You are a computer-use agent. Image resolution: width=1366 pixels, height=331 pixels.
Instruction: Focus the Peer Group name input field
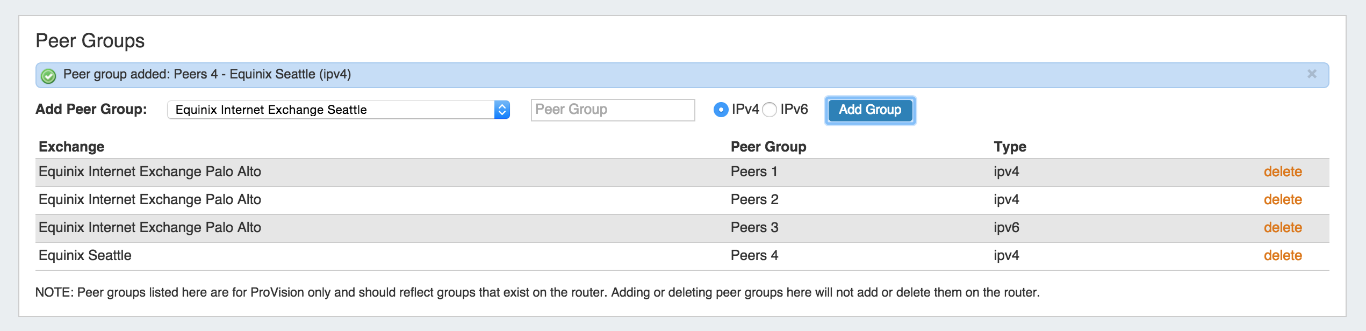point(613,110)
